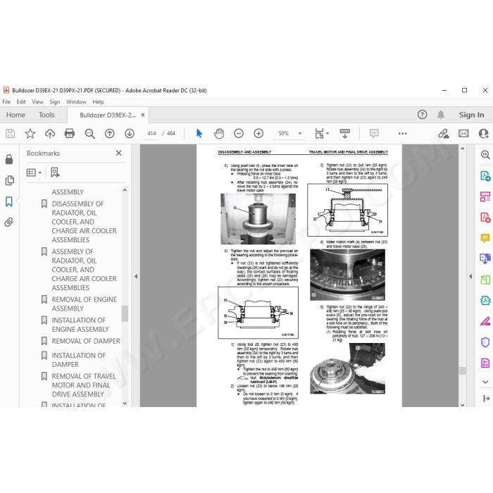Collapse the left navigation pane arrow
Screen dimensions: 493x493
pyautogui.click(x=136, y=276)
